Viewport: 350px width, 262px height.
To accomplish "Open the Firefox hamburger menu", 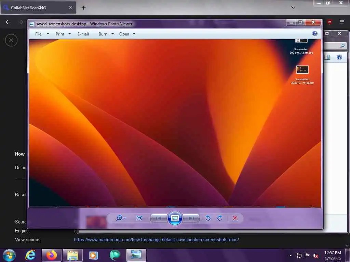I will [342, 22].
